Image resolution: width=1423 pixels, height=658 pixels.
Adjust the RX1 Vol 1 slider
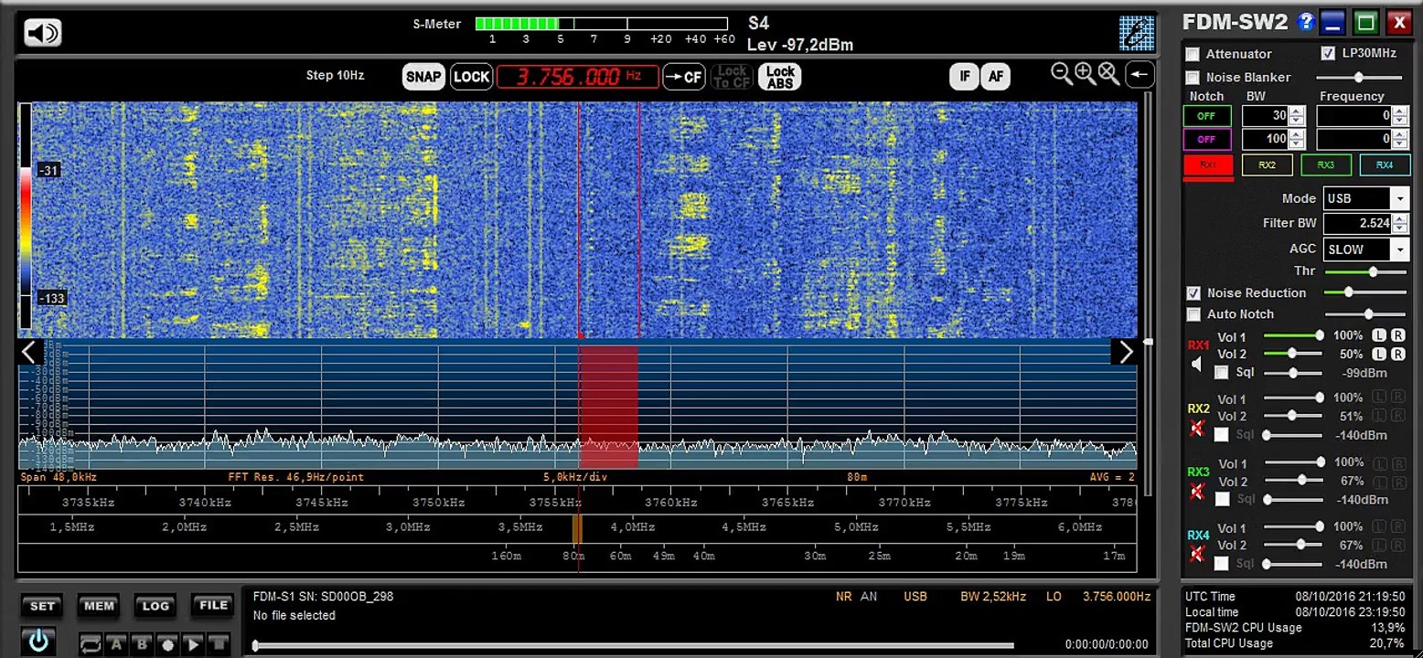(1292, 335)
